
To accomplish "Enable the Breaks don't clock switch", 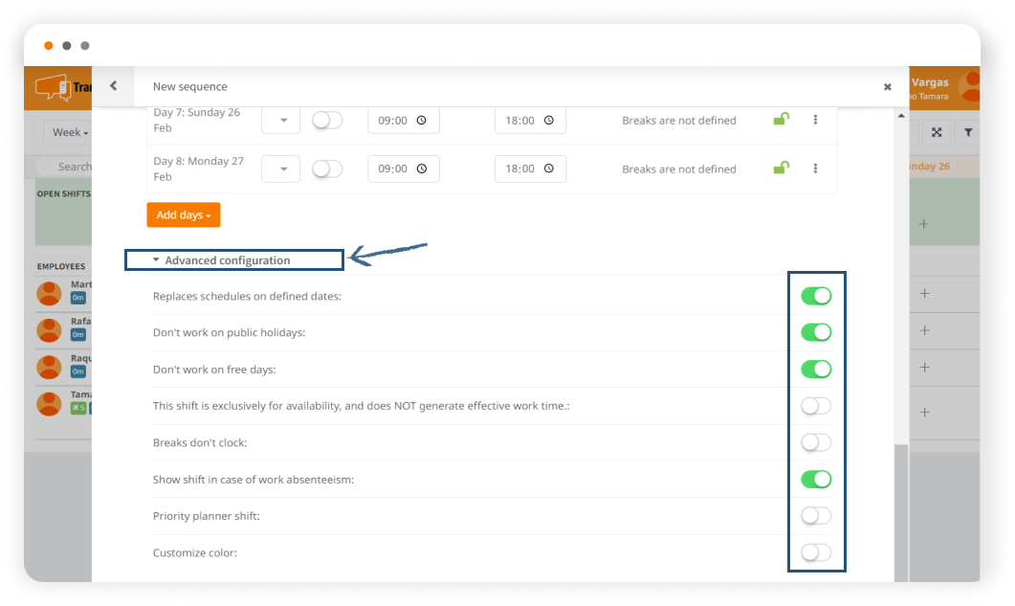I will [815, 442].
